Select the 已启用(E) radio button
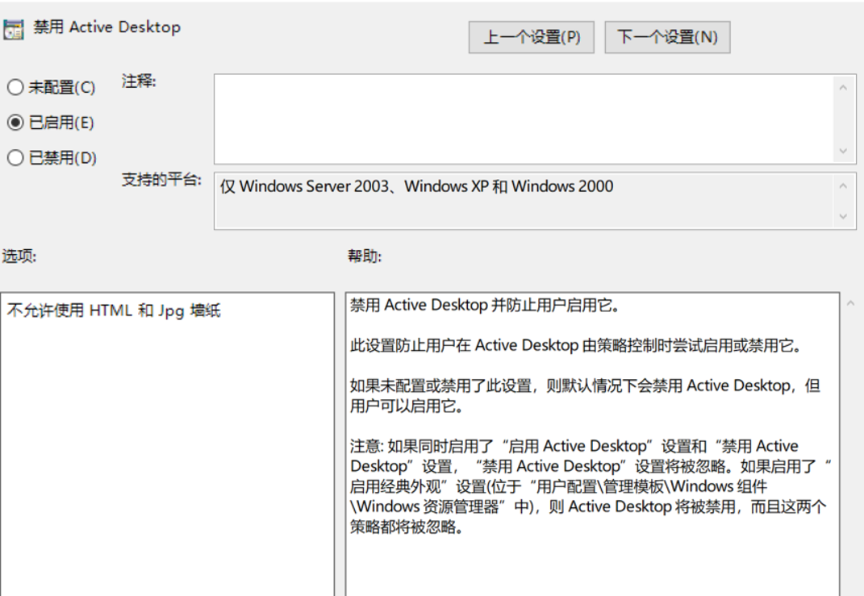 pos(15,123)
